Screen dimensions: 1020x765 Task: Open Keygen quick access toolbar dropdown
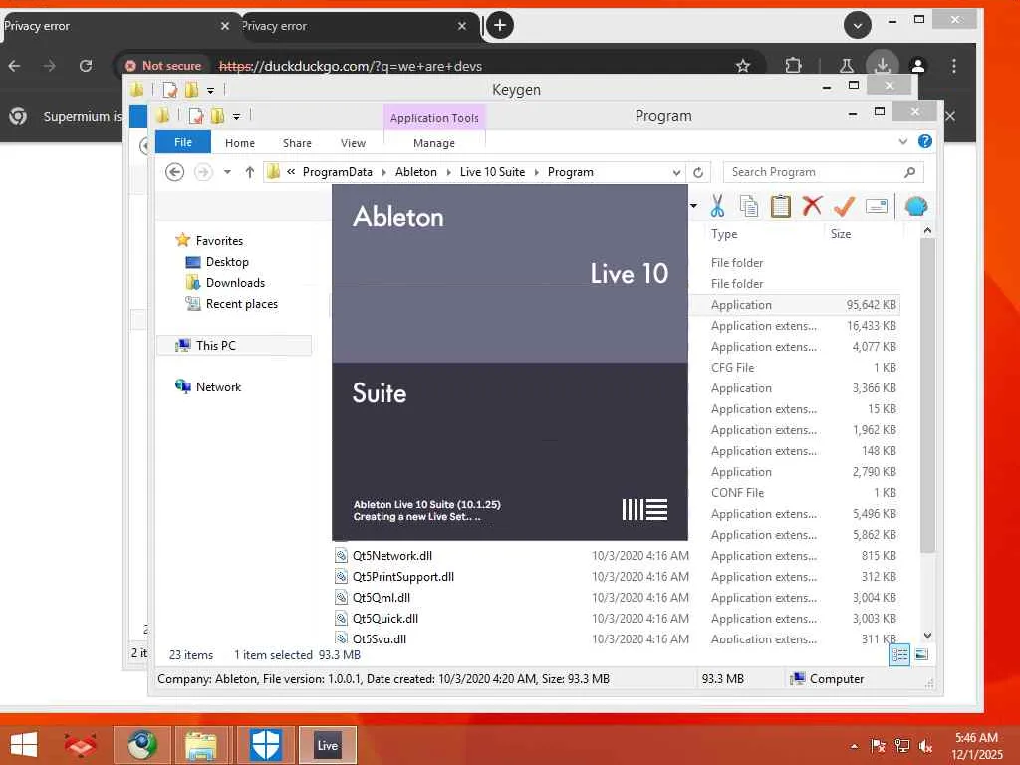(211, 90)
